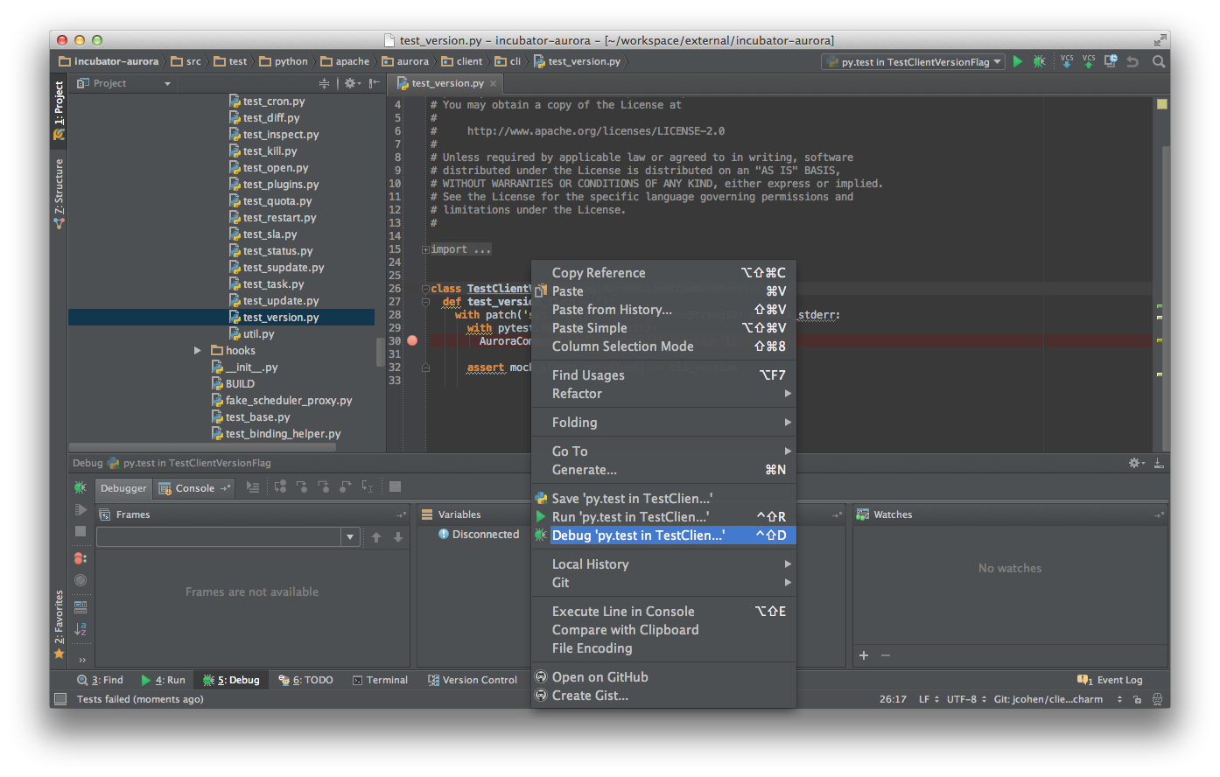
Task: Expand the hooks folder in Project tree
Action: pyautogui.click(x=197, y=350)
